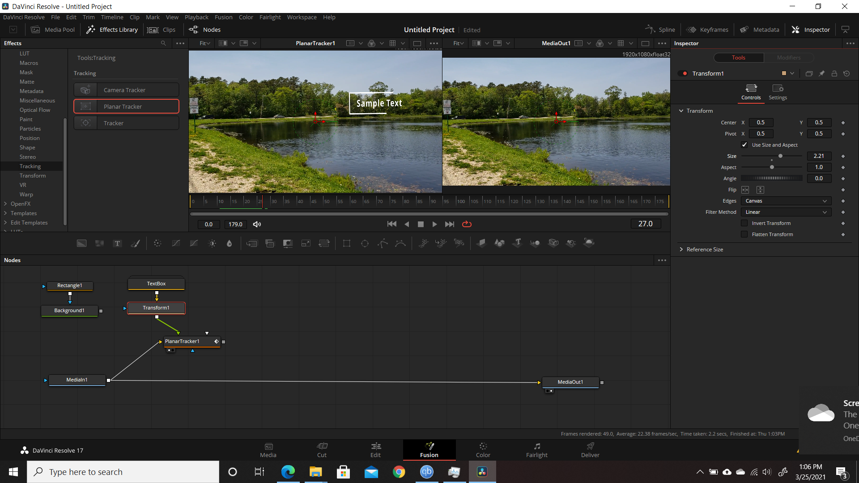
Task: Mute audio with the speaker icon
Action: tap(257, 225)
